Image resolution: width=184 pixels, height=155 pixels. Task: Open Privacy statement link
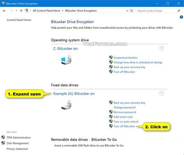(17, 149)
